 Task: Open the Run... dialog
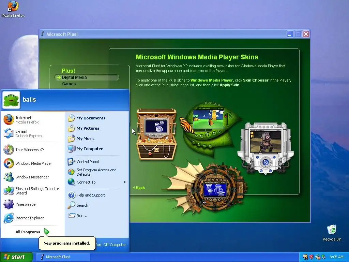97,216
